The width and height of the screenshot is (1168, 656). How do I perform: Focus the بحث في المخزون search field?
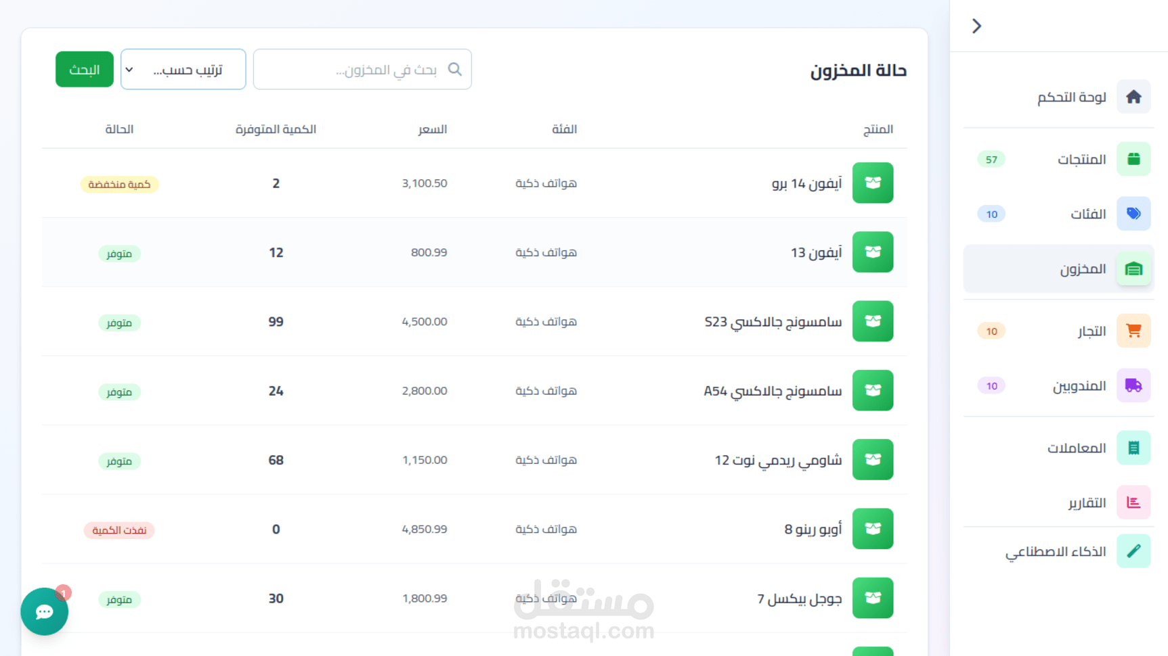click(362, 69)
